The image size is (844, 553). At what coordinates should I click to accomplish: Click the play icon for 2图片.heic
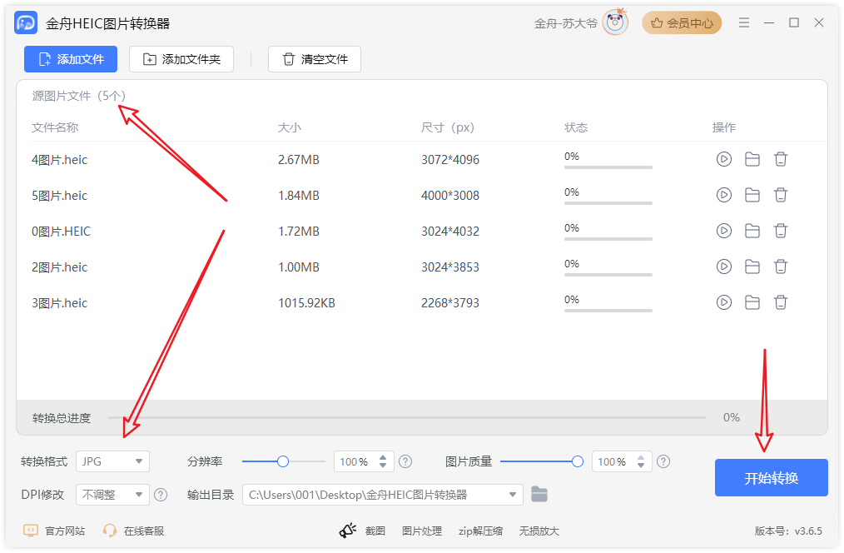723,267
